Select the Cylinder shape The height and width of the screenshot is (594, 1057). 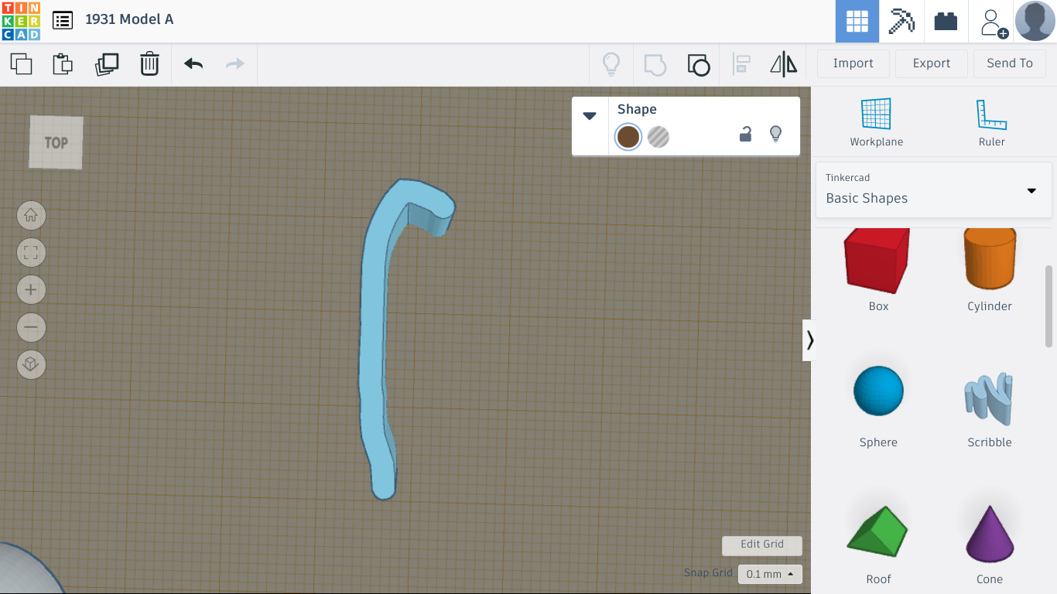[990, 259]
